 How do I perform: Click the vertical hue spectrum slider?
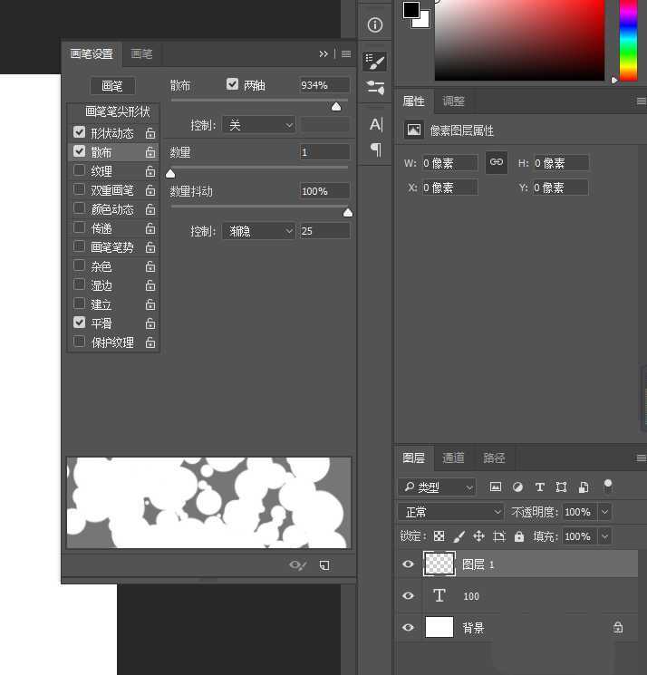click(x=628, y=41)
